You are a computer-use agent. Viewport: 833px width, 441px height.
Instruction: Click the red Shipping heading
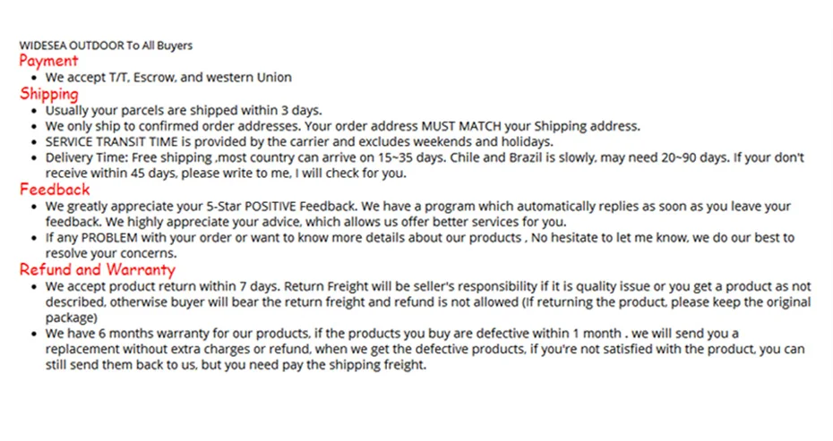(x=49, y=94)
